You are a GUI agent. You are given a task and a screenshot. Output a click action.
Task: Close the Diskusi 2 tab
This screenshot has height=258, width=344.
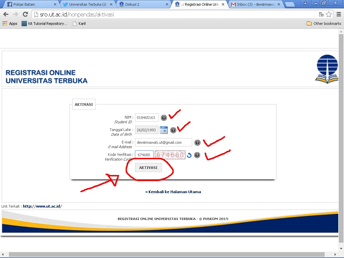tap(167, 4)
